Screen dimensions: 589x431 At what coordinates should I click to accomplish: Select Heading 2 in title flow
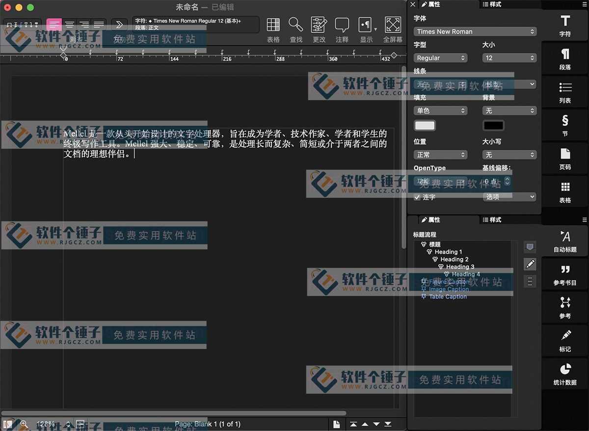pyautogui.click(x=455, y=259)
